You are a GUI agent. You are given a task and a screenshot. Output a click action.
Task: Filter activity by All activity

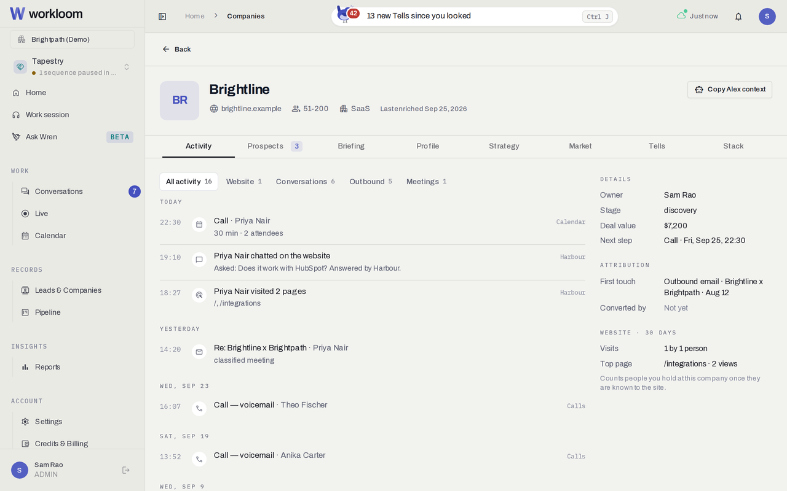[x=189, y=182]
